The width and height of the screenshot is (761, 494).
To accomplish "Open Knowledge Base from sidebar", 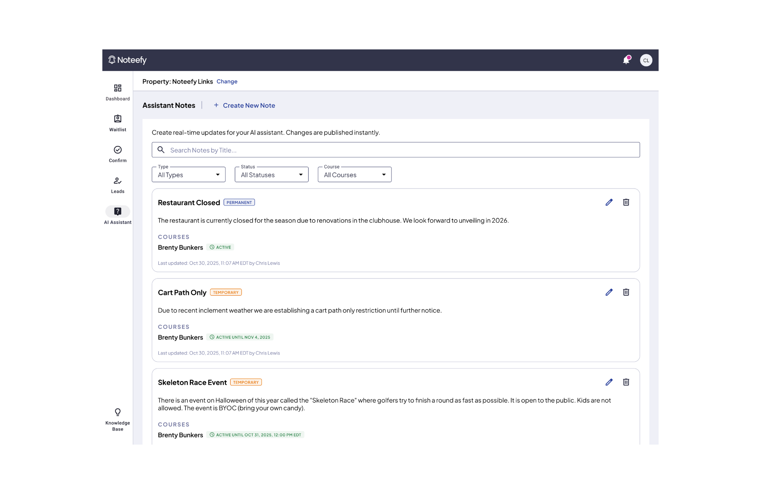I will pos(118,419).
